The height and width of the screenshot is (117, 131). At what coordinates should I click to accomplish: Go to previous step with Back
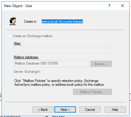point(43,110)
